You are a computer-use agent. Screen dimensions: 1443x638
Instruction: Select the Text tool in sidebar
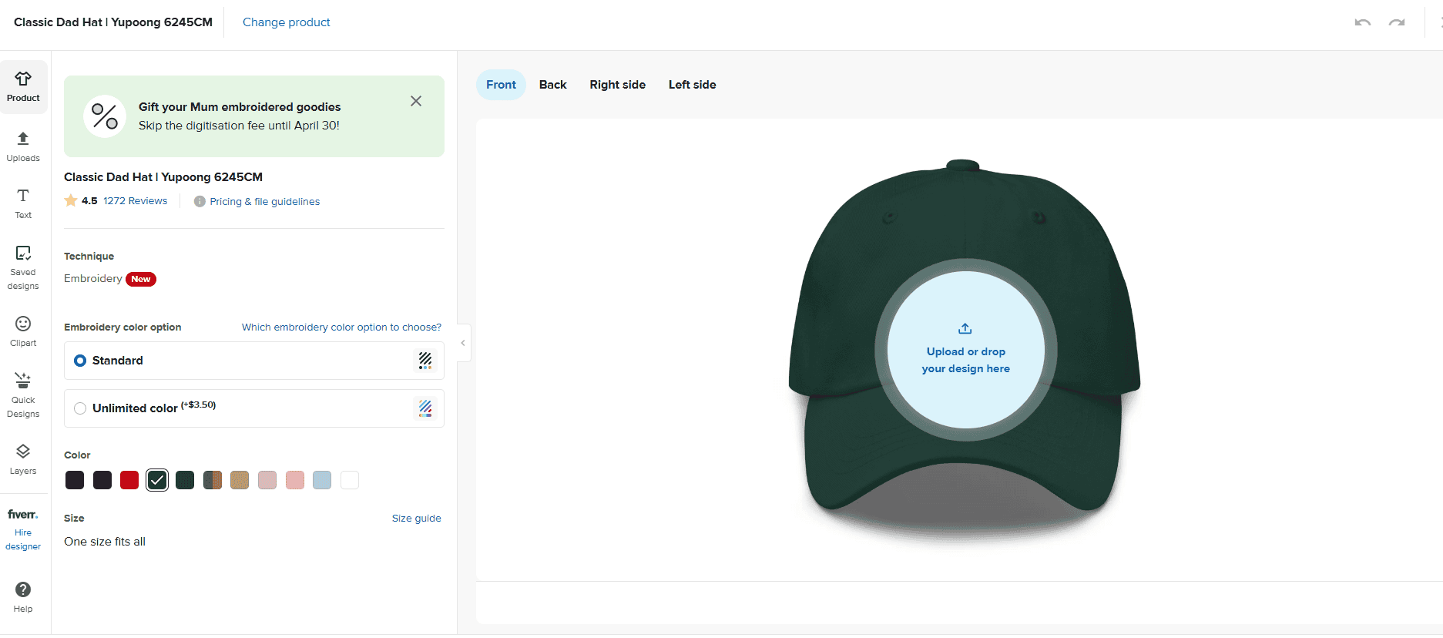(x=23, y=203)
